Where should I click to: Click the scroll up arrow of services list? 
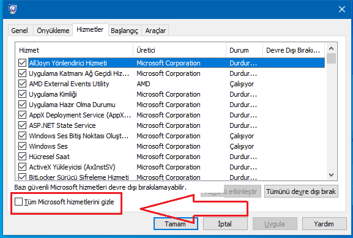pos(331,48)
